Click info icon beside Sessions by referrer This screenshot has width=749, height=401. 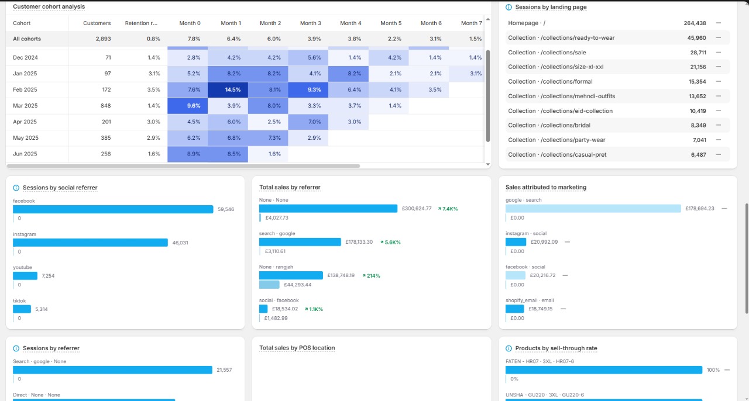[16, 348]
